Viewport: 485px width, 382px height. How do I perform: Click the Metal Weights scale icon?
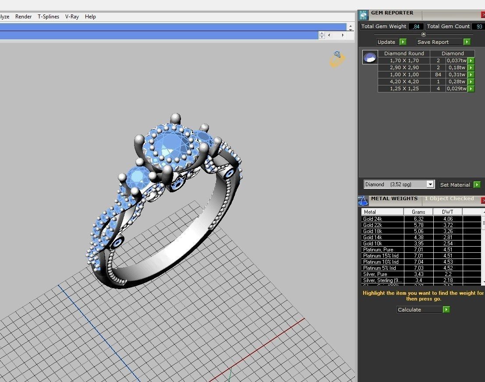coord(363,201)
